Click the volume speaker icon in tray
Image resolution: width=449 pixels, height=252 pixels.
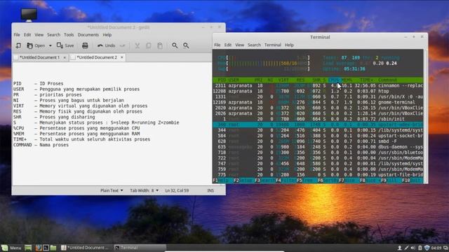[413, 248]
